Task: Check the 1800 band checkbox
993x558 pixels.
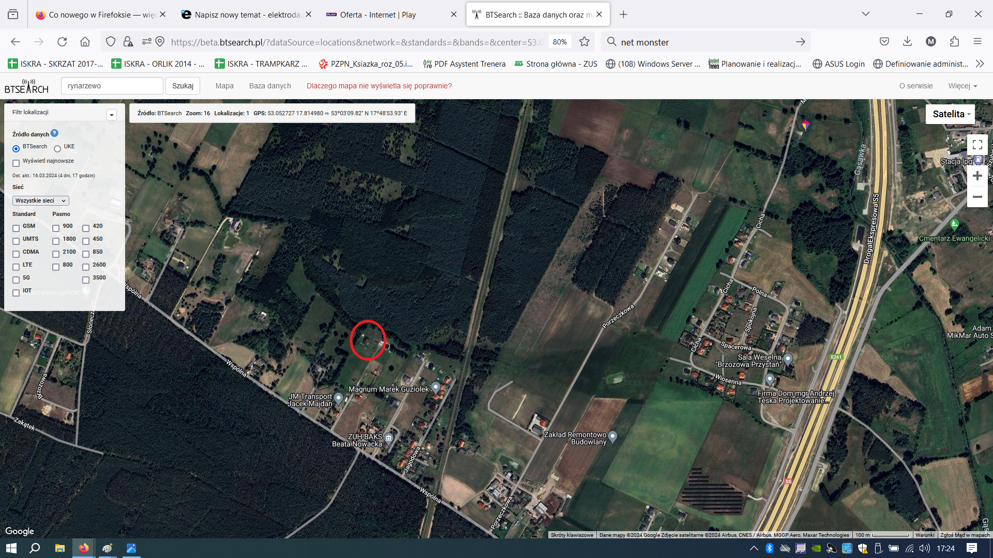Action: point(56,241)
